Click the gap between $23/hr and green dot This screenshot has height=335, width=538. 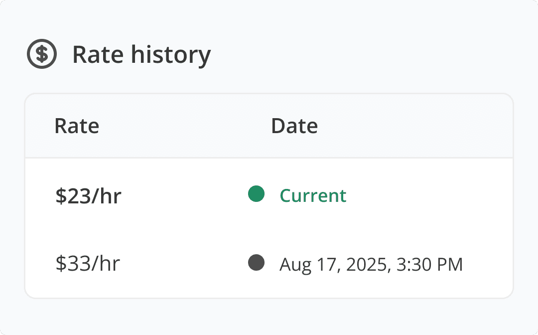(x=185, y=195)
